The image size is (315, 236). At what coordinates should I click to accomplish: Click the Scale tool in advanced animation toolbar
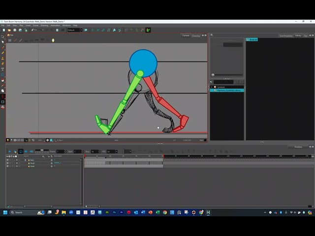tap(103, 30)
